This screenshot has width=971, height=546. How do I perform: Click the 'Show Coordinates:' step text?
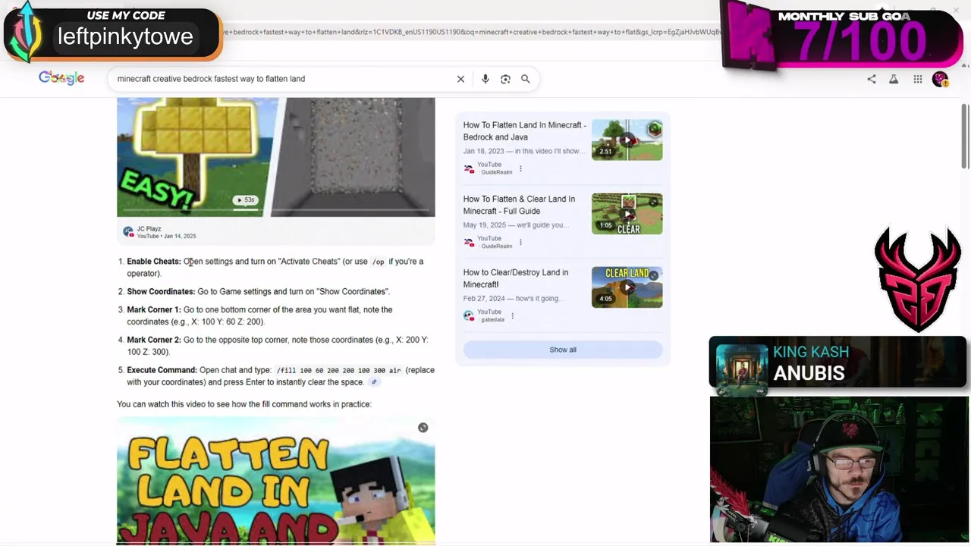pyautogui.click(x=161, y=292)
